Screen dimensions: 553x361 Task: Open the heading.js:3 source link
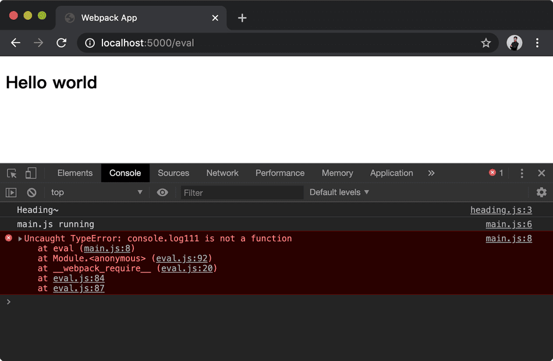(x=501, y=210)
